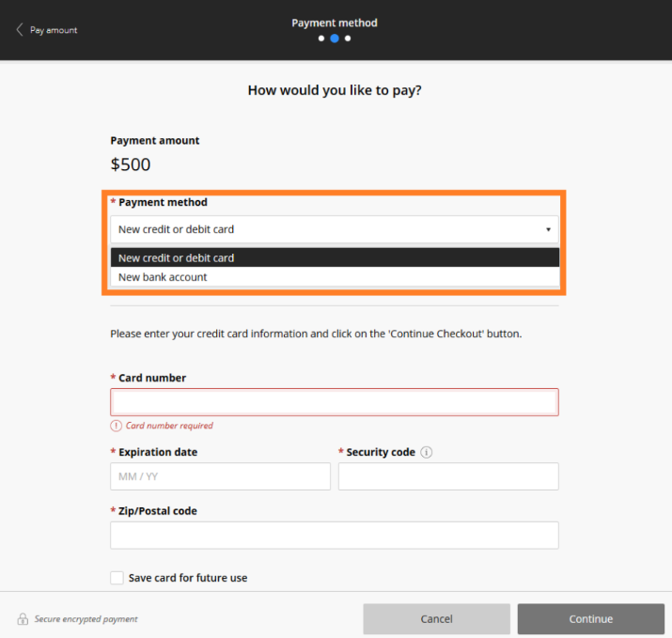Choose highlighted New credit or debit card option

tap(334, 257)
